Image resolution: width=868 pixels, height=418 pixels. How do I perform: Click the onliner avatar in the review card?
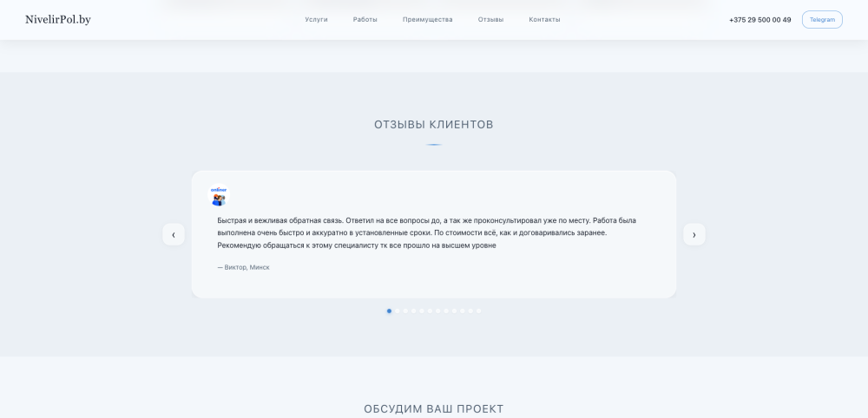click(219, 195)
